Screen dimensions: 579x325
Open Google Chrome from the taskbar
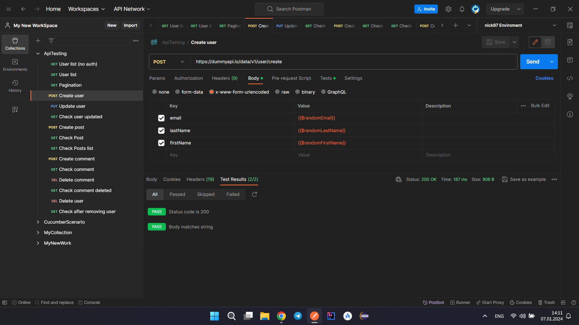point(281,316)
